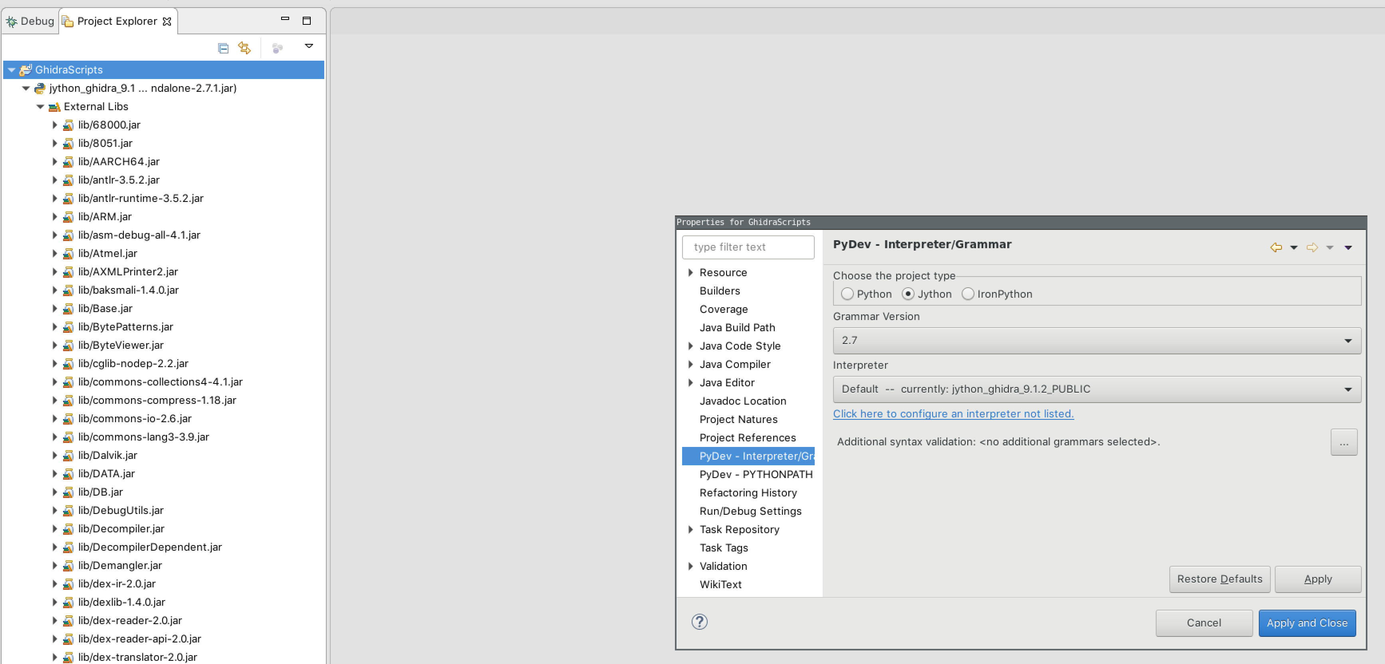Select PyDev - PYTHONPATH in the properties list
The height and width of the screenshot is (664, 1385).
coord(756,474)
